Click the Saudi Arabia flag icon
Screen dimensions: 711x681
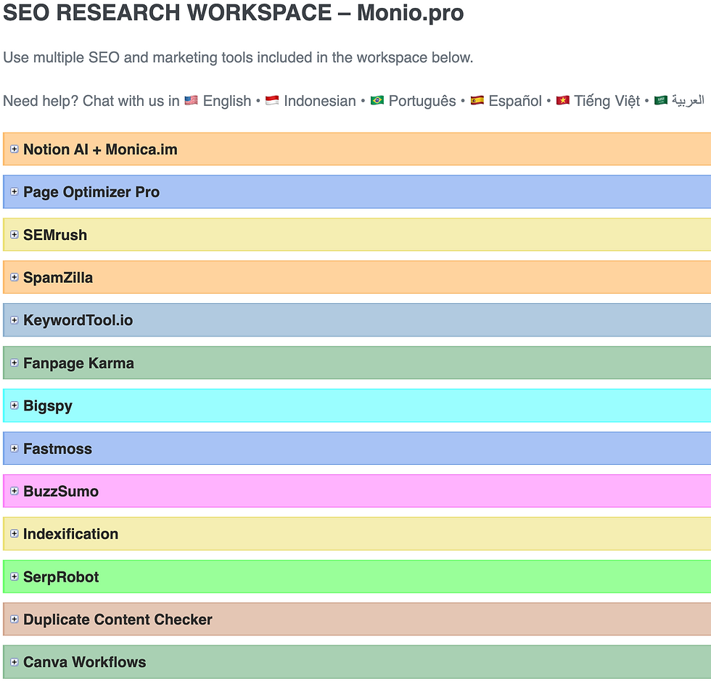661,100
